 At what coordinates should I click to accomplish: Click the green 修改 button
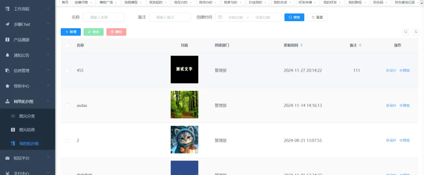coord(93,32)
